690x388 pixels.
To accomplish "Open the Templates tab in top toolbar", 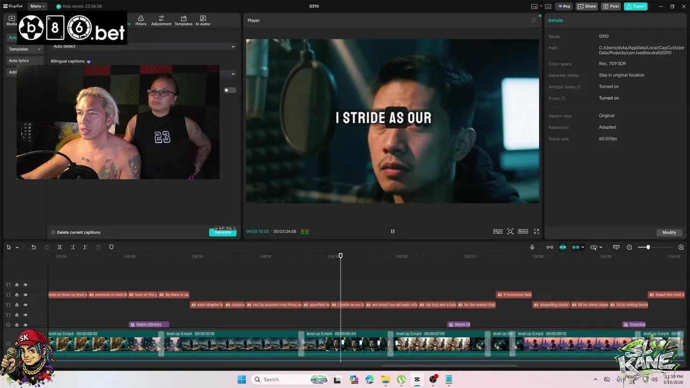I will coord(183,21).
